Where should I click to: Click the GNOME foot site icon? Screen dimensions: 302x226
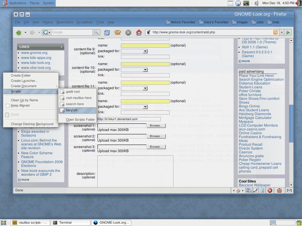point(149,32)
